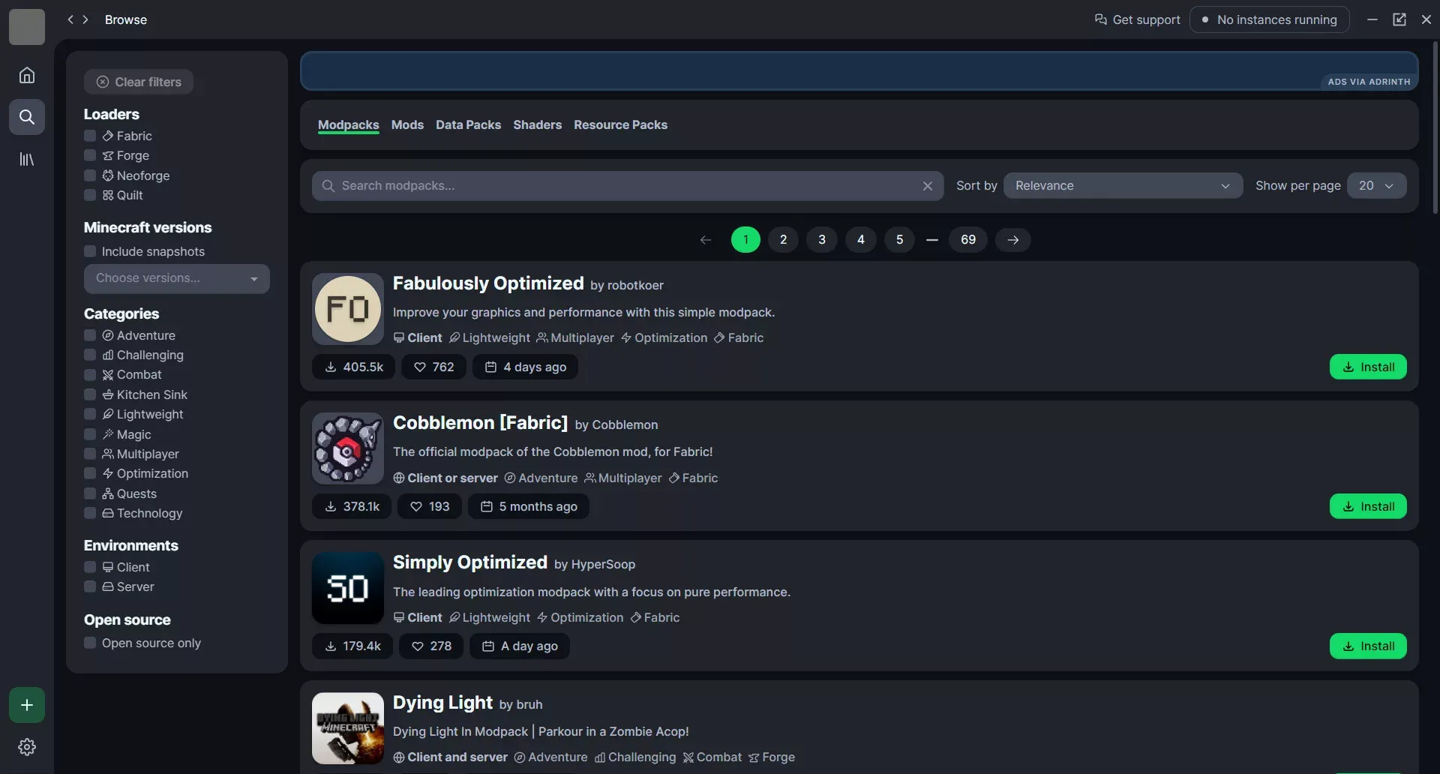Viewport: 1440px width, 774px height.
Task: Enable the Quilt loader checkbox
Action: [90, 195]
